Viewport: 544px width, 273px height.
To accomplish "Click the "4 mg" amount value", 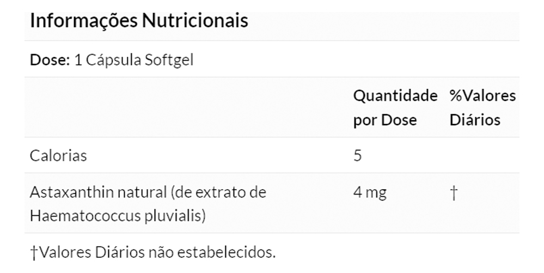I will (370, 193).
